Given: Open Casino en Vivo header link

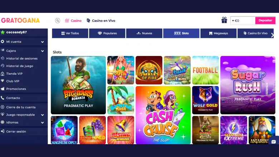Looking at the screenshot, I should click(101, 21).
